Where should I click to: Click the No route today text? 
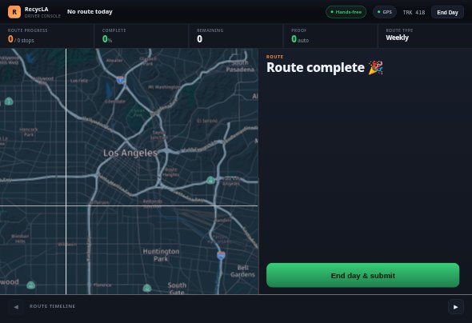[x=90, y=12]
